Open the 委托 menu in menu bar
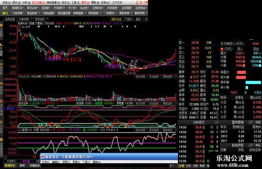 coord(85,3)
